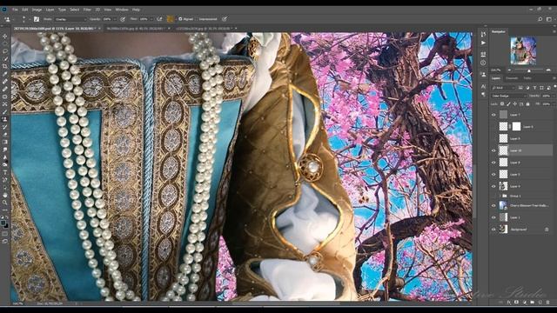Select the Move tool
The width and height of the screenshot is (557, 313).
[x=5, y=37]
